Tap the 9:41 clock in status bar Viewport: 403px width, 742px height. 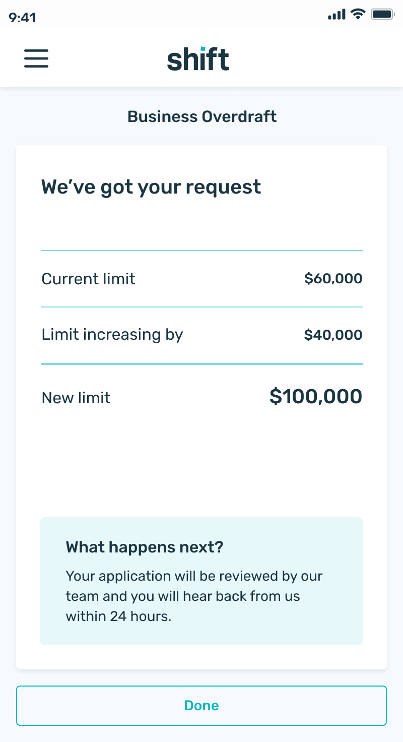pyautogui.click(x=22, y=18)
